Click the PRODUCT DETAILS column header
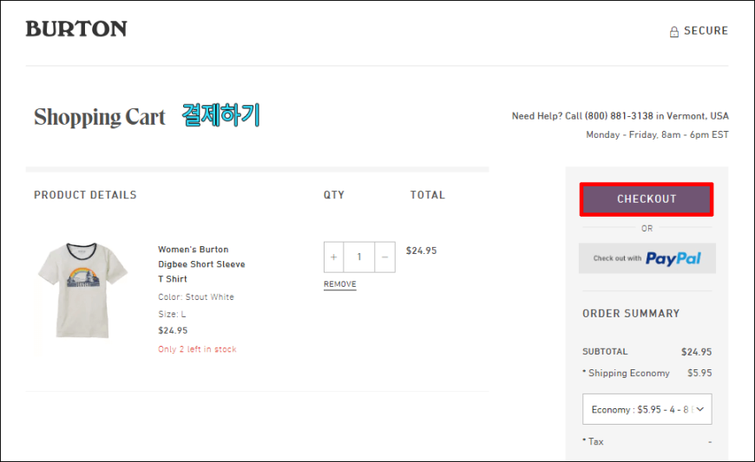This screenshot has width=755, height=462. (x=85, y=195)
